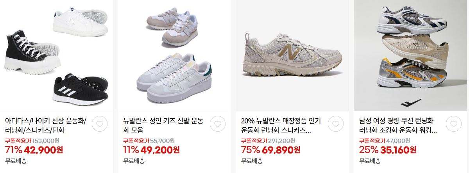Select the 11% 49,200원 price
The width and height of the screenshot is (469, 173).
152,150
